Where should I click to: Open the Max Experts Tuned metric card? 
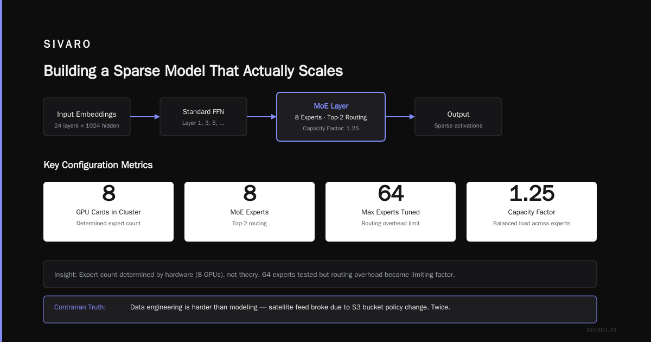tap(391, 212)
